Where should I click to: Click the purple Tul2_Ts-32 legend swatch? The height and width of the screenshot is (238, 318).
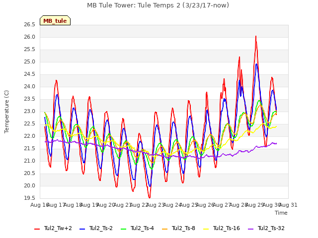click(x=251, y=229)
